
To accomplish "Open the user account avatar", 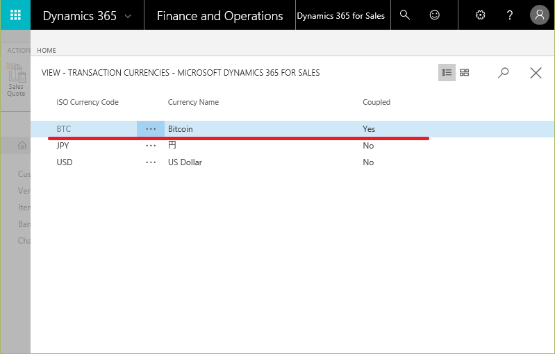I will (x=540, y=15).
